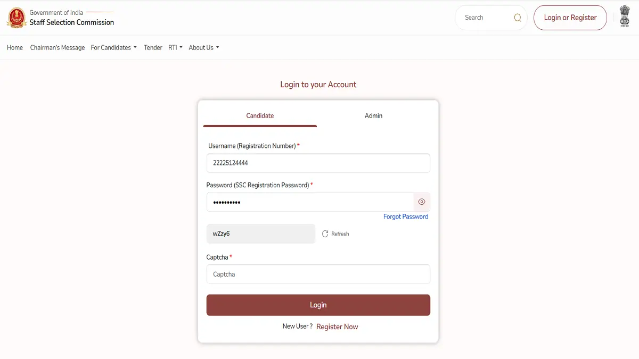Click Register Now for new users
The image size is (639, 359).
(x=337, y=327)
